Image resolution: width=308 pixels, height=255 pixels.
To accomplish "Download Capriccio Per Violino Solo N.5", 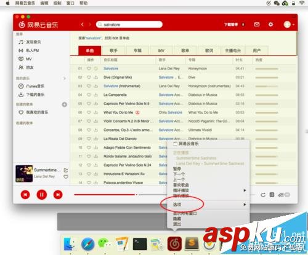I will [95, 104].
